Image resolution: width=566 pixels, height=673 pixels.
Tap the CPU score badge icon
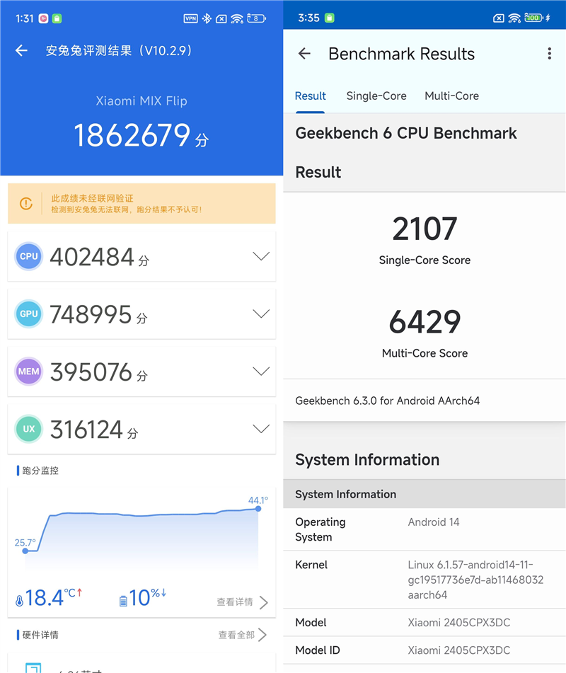(29, 256)
